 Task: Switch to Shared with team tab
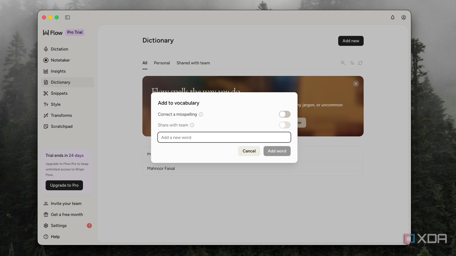pos(193,63)
